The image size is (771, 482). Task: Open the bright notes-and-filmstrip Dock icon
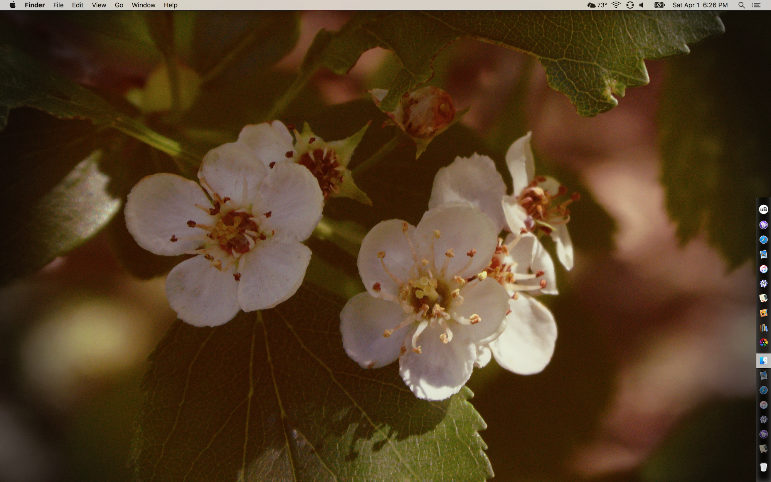763,298
